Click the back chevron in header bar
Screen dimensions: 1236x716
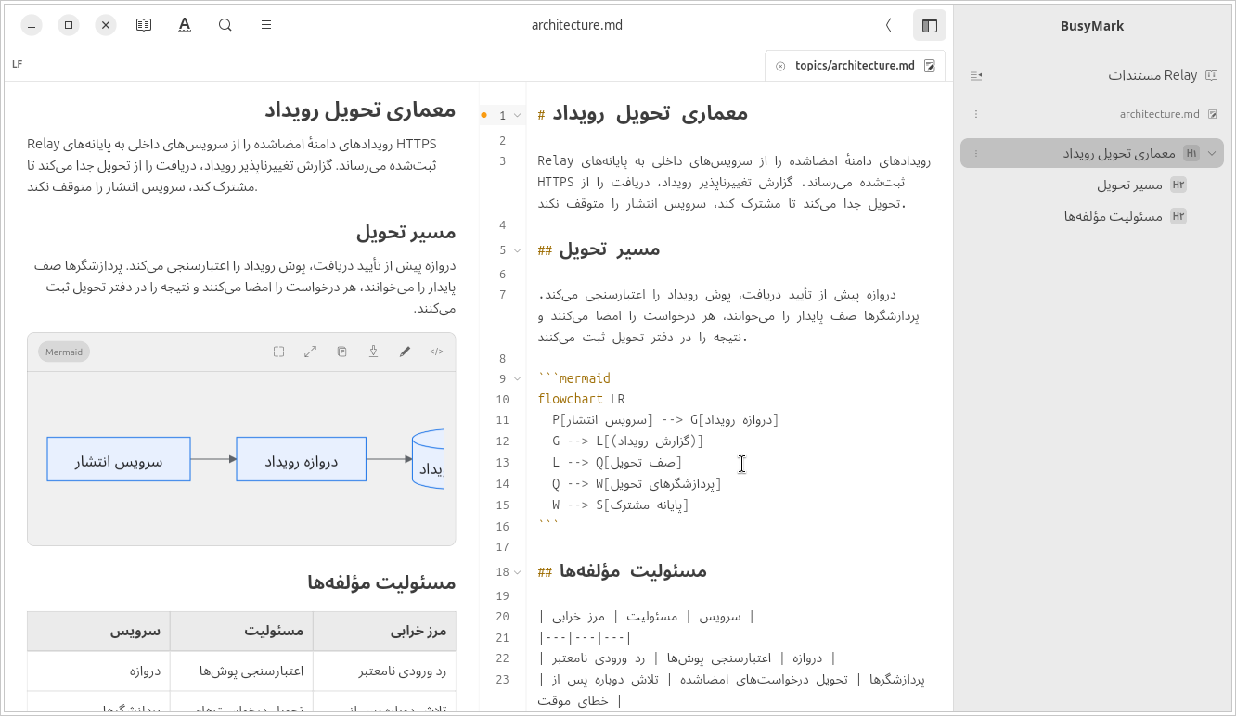pos(888,25)
